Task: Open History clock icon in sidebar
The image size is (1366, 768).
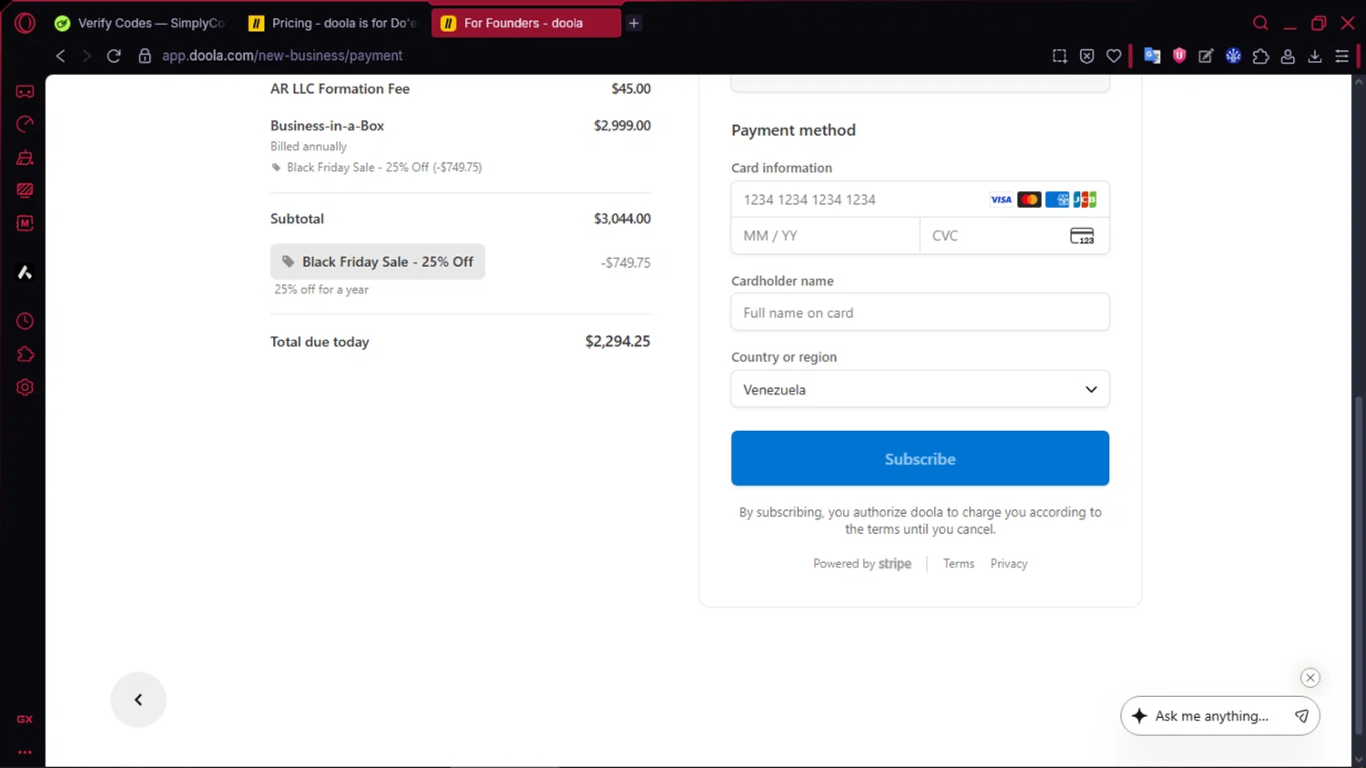Action: (25, 322)
